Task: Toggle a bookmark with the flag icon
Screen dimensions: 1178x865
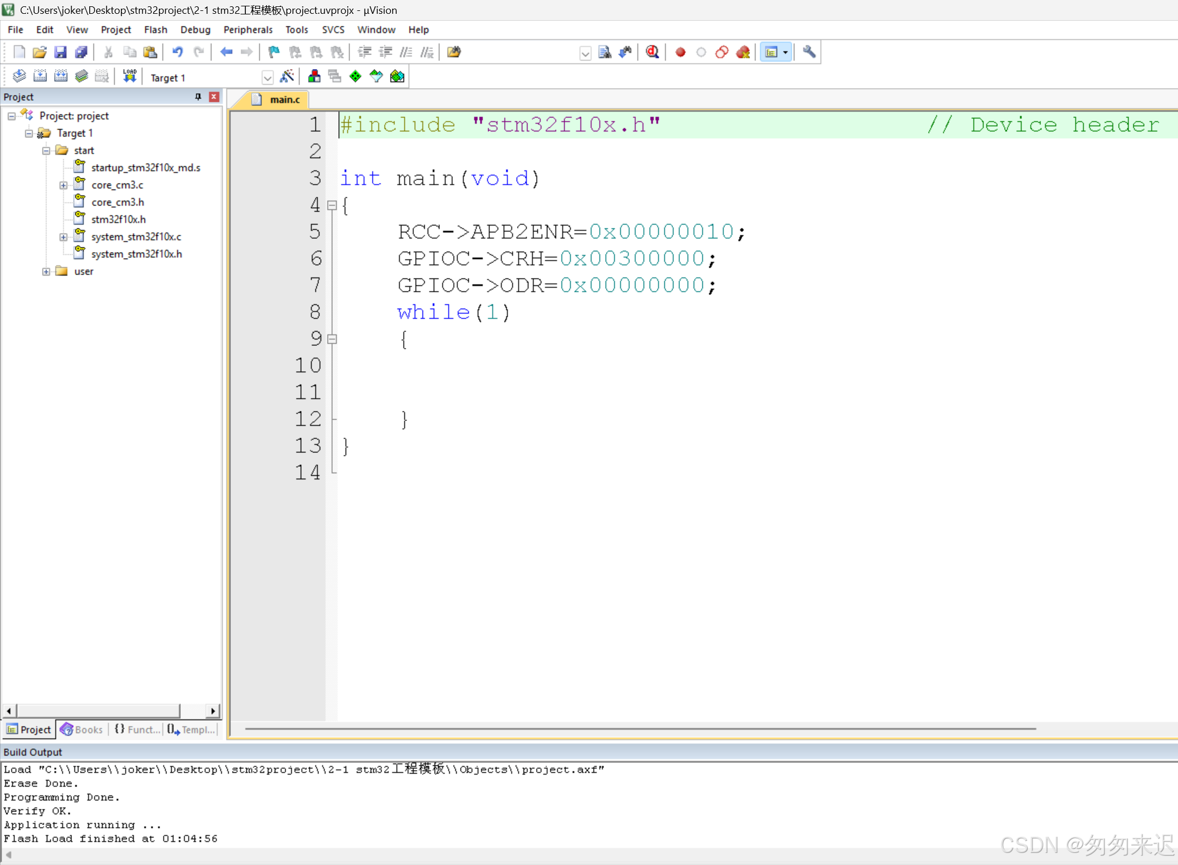Action: [x=273, y=52]
